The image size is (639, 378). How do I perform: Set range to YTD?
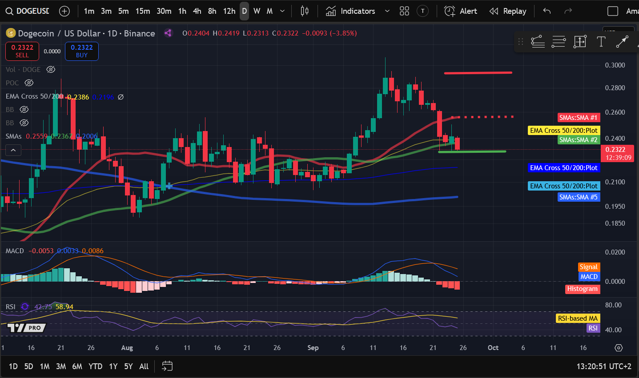(x=95, y=366)
